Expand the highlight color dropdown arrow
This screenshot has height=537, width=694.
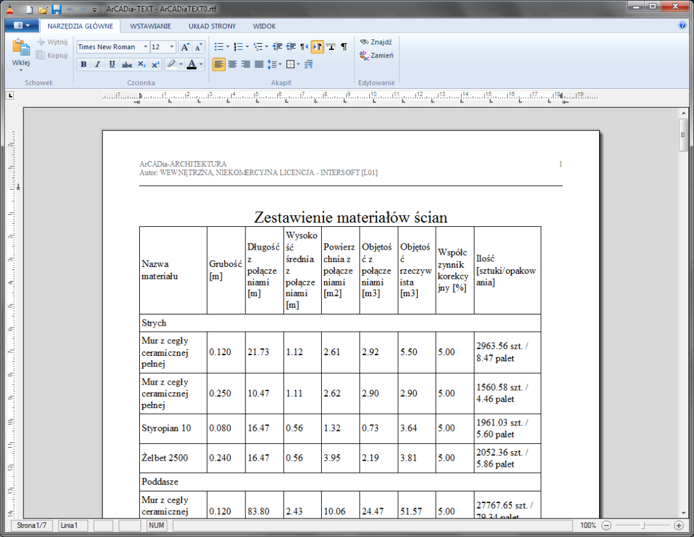[x=181, y=65]
